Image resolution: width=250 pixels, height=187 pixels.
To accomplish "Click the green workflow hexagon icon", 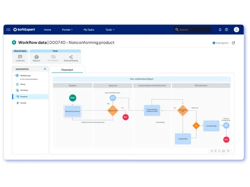I will [14, 42].
